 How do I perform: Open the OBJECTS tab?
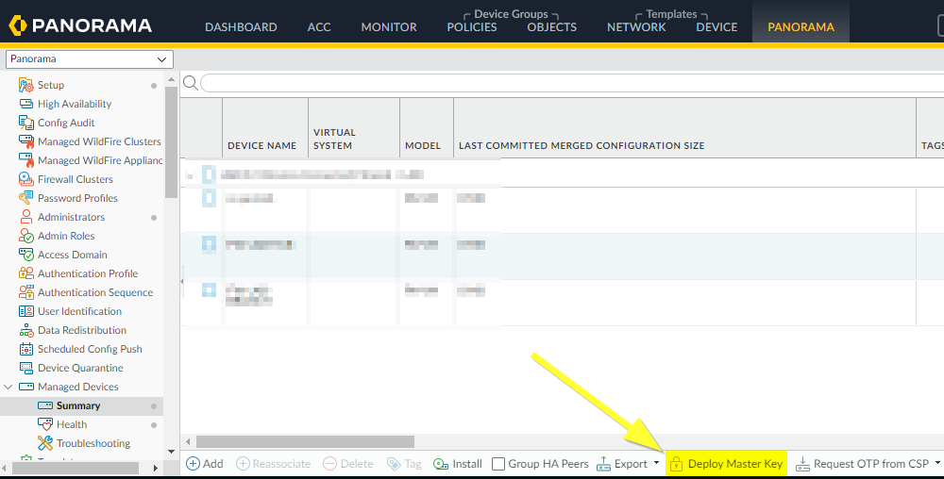(552, 27)
